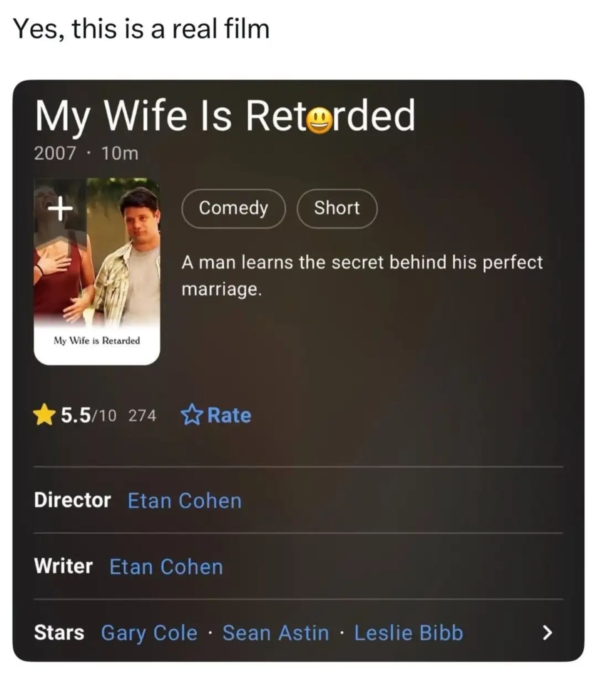Click the outlined Rate star icon

coord(192,415)
